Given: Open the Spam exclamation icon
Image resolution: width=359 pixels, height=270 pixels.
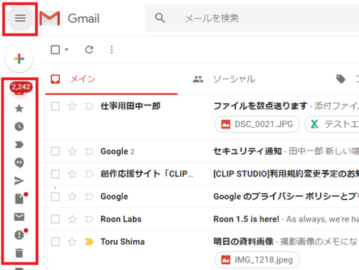Looking at the screenshot, I should pyautogui.click(x=19, y=235).
